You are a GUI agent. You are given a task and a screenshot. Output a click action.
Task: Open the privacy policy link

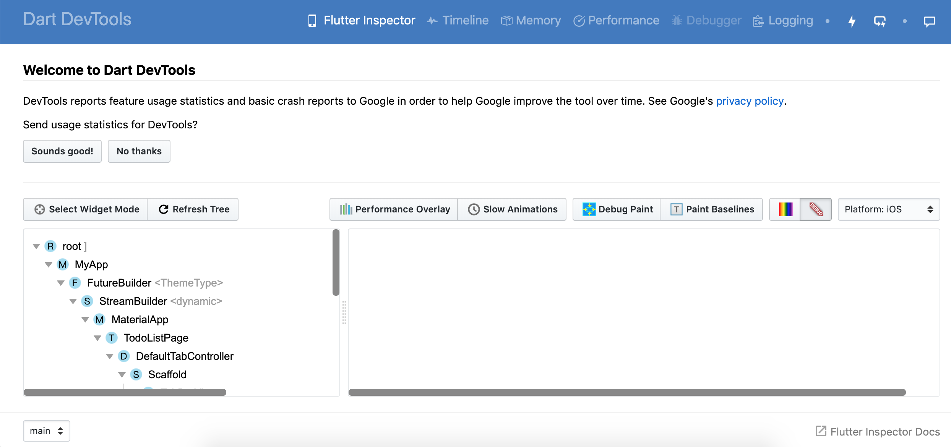click(x=750, y=101)
